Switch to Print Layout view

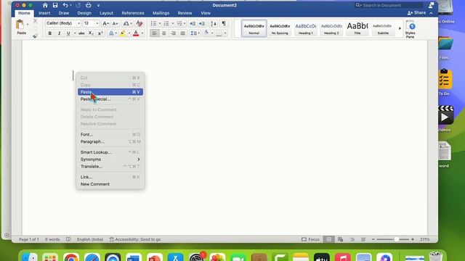coord(328,239)
